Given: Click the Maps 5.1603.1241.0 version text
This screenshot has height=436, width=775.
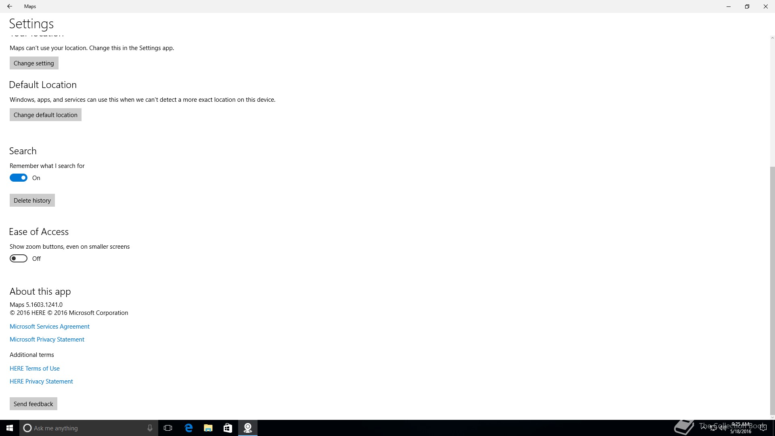Looking at the screenshot, I should (36, 304).
